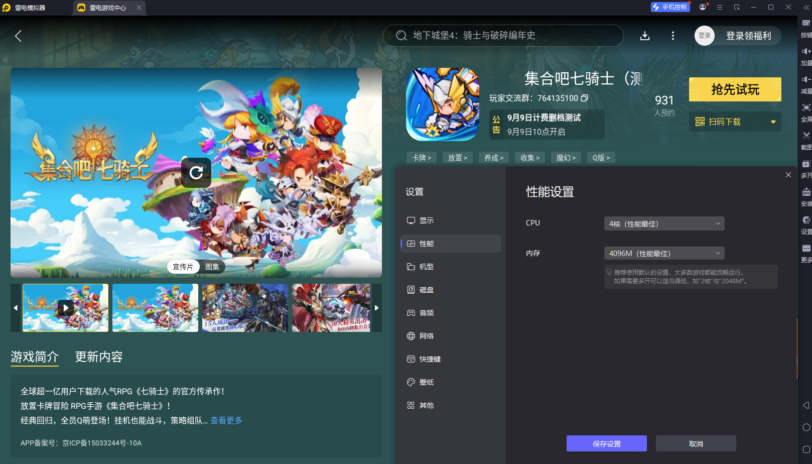Open the CPU 4核 dropdown

[x=664, y=223]
